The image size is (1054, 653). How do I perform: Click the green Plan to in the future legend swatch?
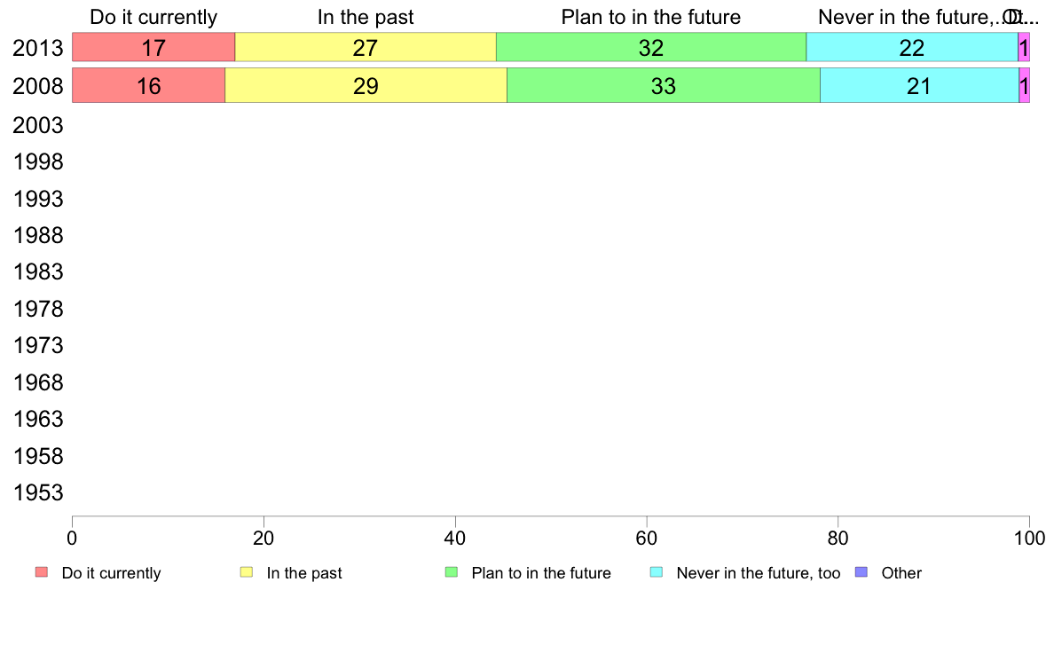(x=452, y=572)
